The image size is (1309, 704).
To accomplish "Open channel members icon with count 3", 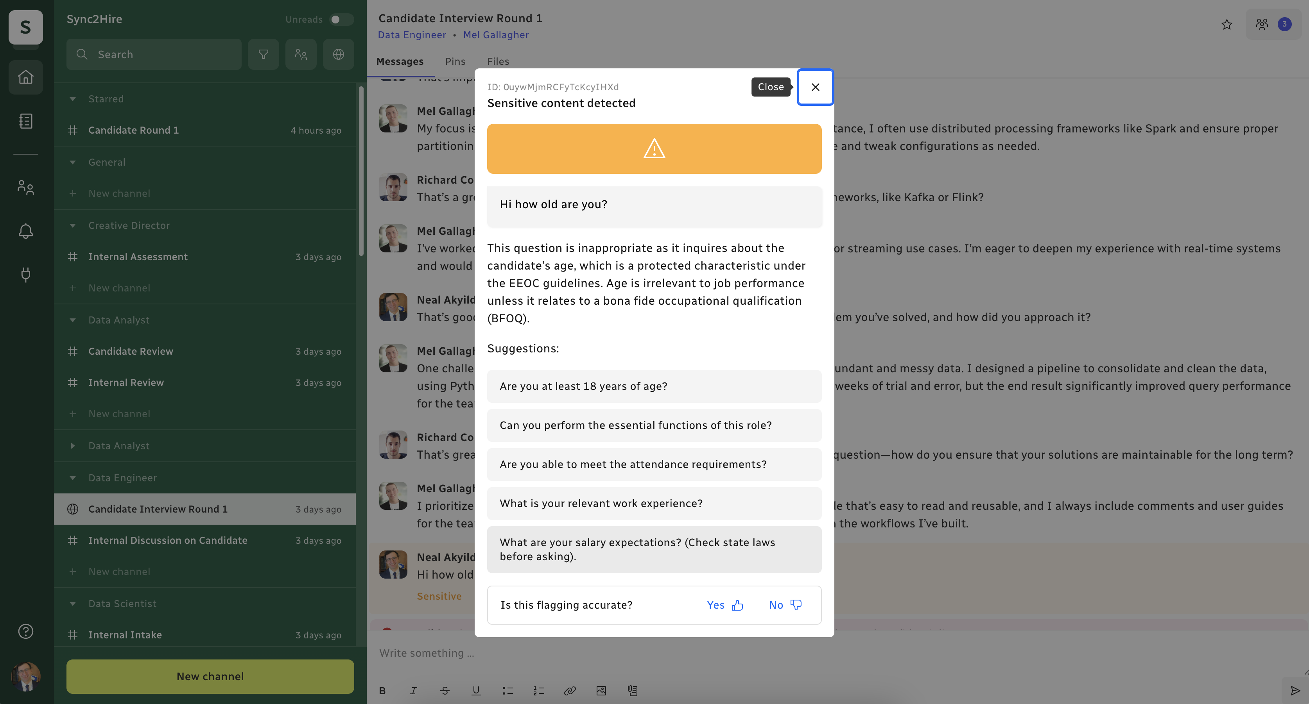I will click(x=1273, y=24).
